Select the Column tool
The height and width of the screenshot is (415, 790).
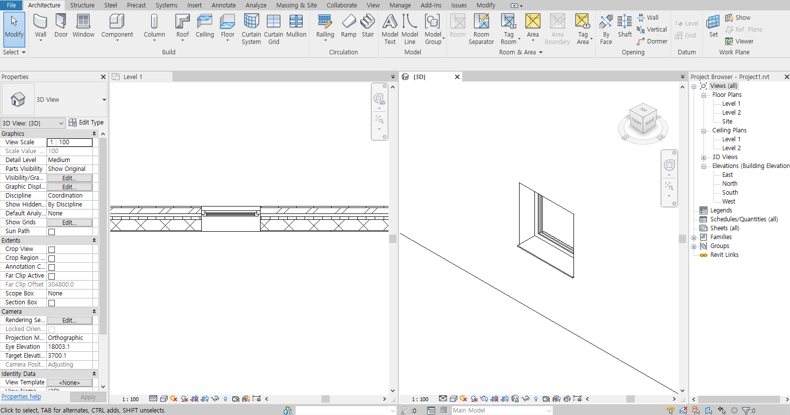154,26
